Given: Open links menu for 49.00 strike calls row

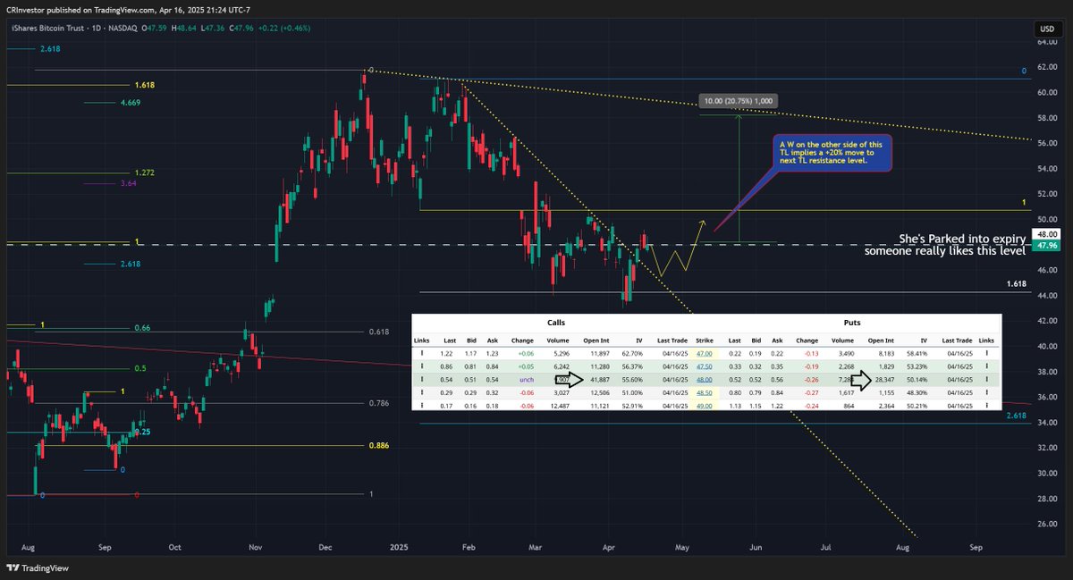Looking at the screenshot, I should point(422,405).
